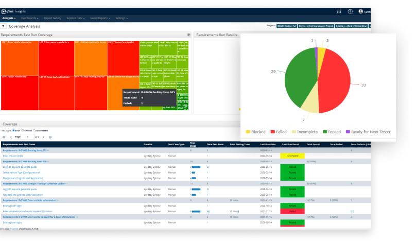Click the filter funnel icon beside Coverage Analysis
This screenshot has height=243, width=415.
point(4,26)
